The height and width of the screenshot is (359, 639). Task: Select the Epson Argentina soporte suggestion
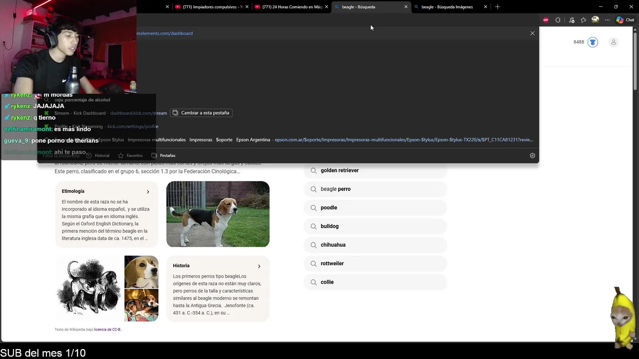click(288, 140)
